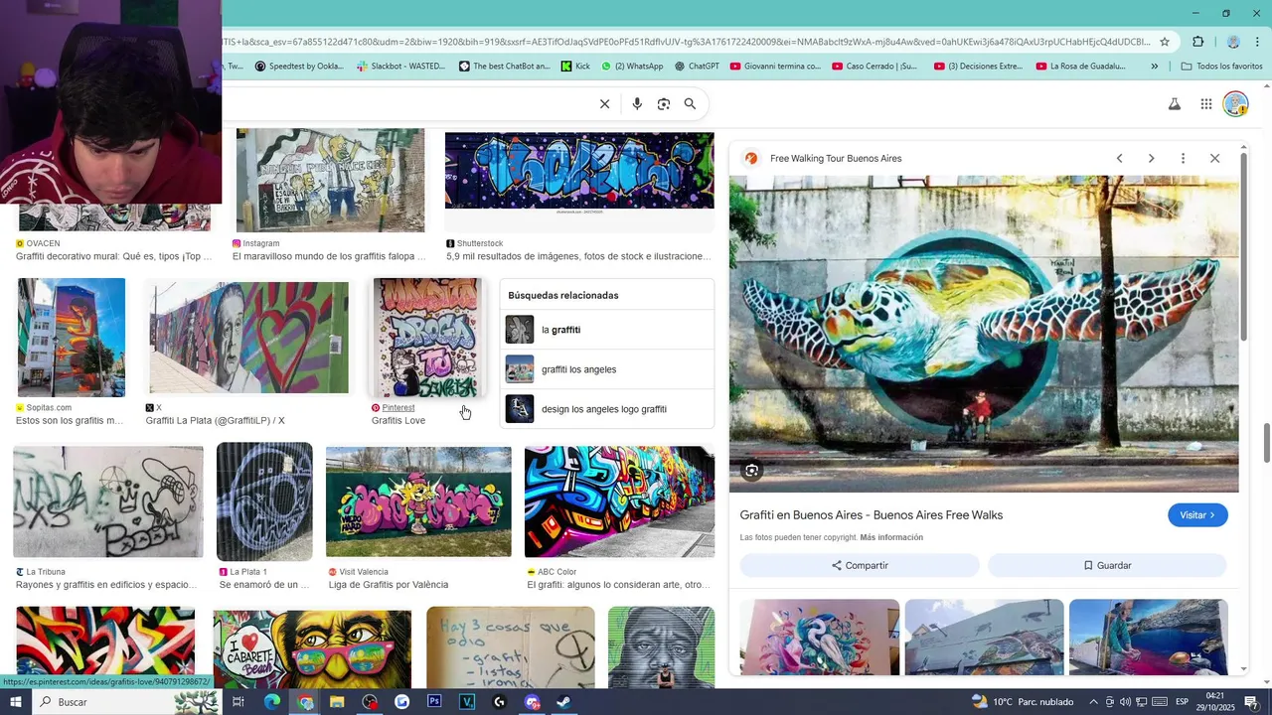Open The best ChatBot bookmark
Viewport: 1272px width, 715px height.
click(504, 67)
